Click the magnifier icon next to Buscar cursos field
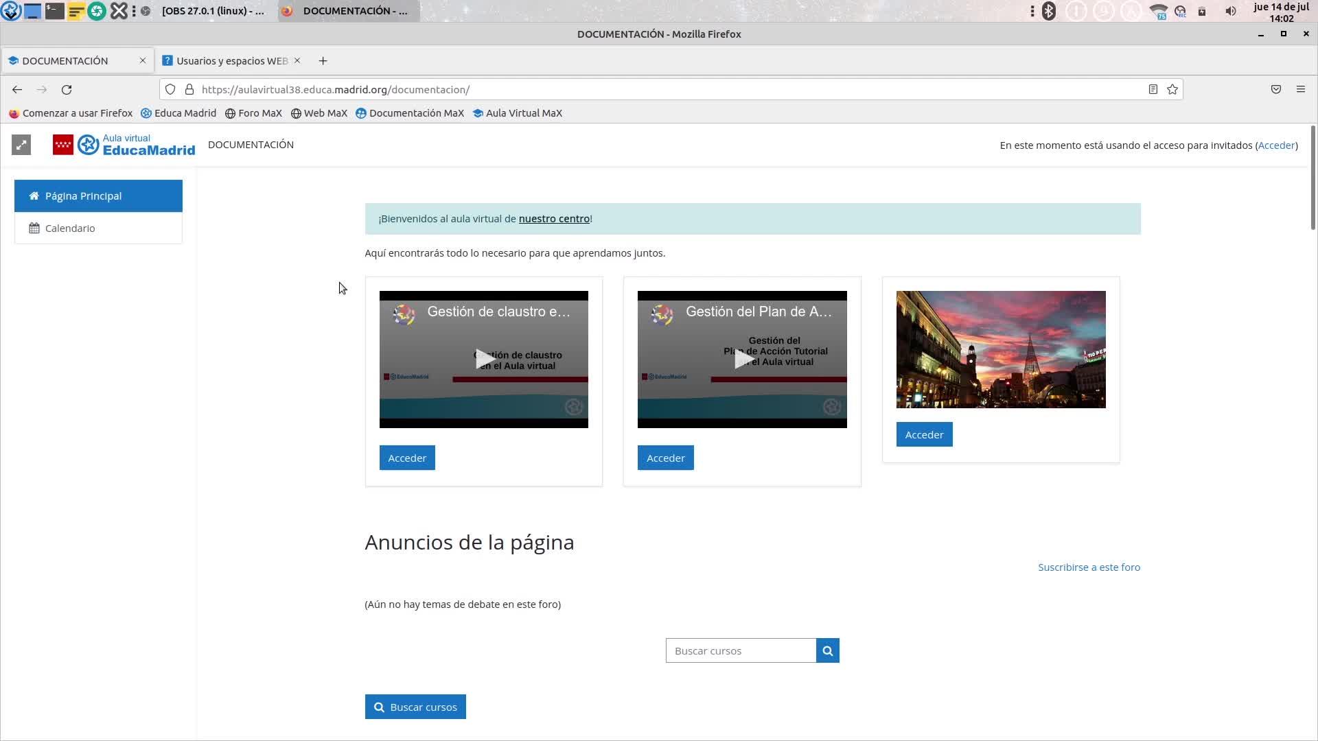Screen dimensions: 1318x741 (x=827, y=651)
